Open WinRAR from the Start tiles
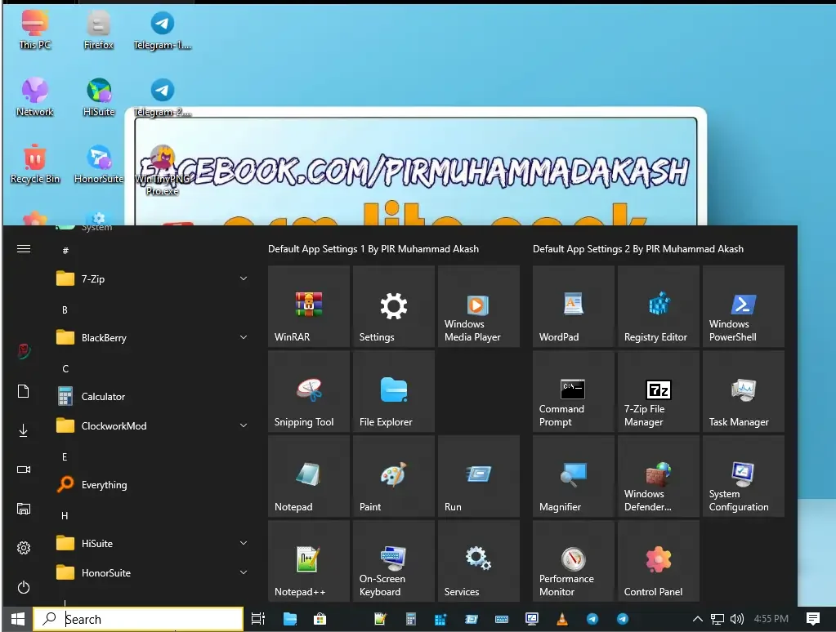This screenshot has width=836, height=632. [x=308, y=306]
